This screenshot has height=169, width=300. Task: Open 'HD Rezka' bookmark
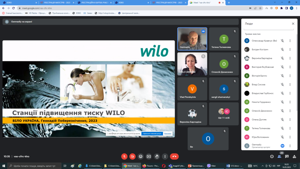point(36,13)
